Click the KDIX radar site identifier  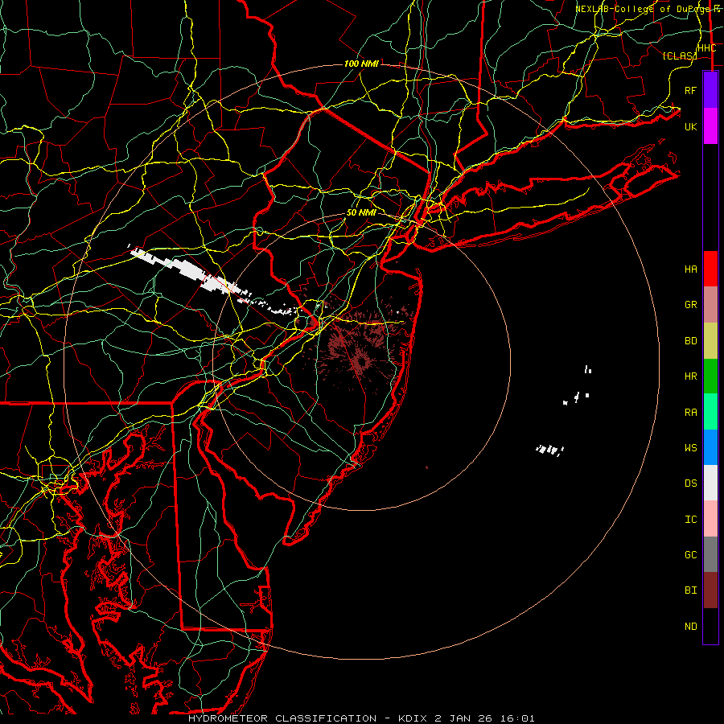pyautogui.click(x=413, y=718)
